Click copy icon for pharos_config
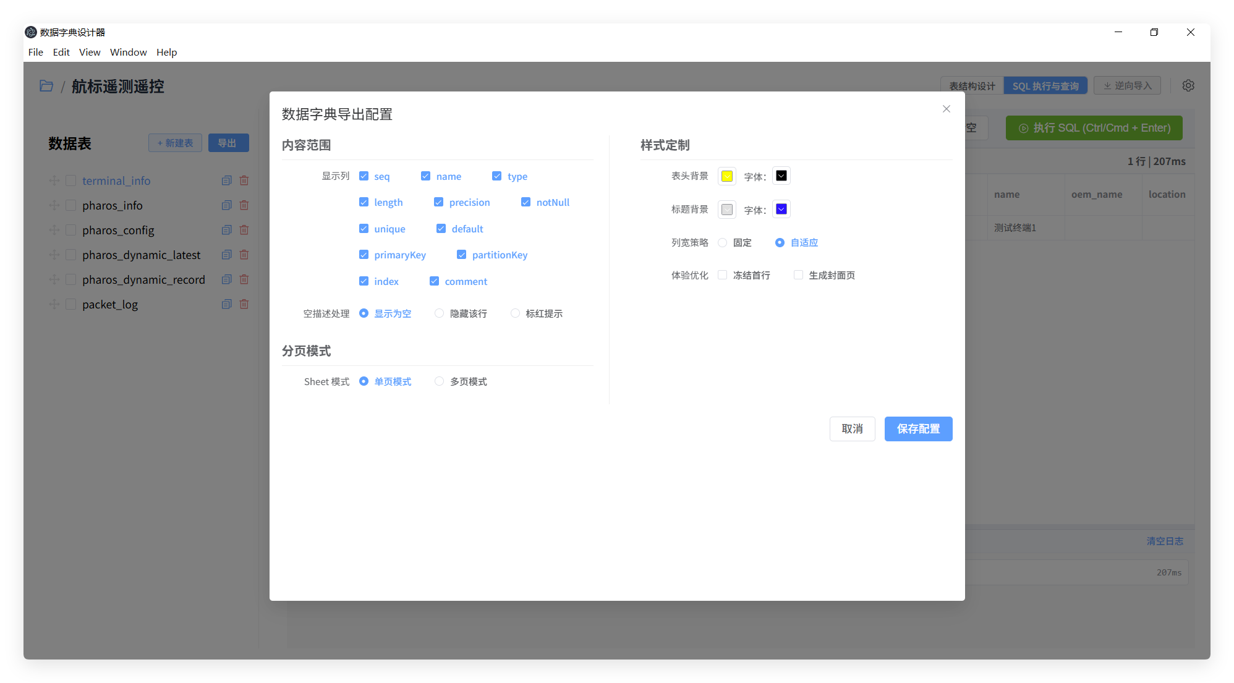The height and width of the screenshot is (683, 1234). (x=226, y=230)
